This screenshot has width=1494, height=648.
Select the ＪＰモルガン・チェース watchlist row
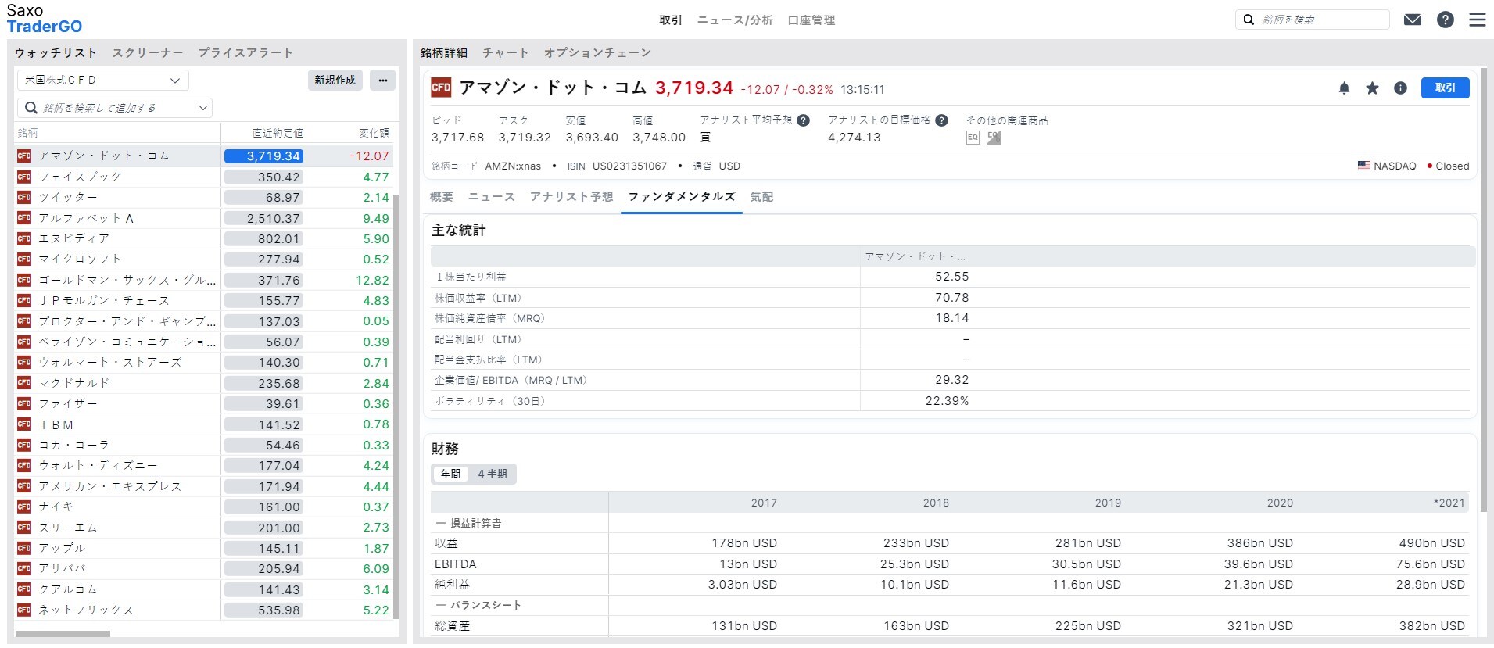click(x=203, y=300)
